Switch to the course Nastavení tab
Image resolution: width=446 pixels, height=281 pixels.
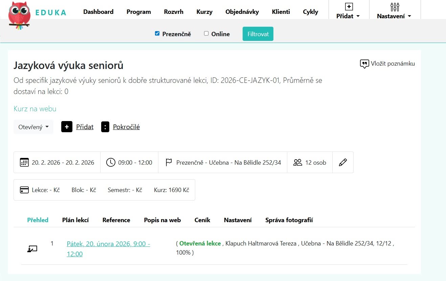(x=238, y=220)
